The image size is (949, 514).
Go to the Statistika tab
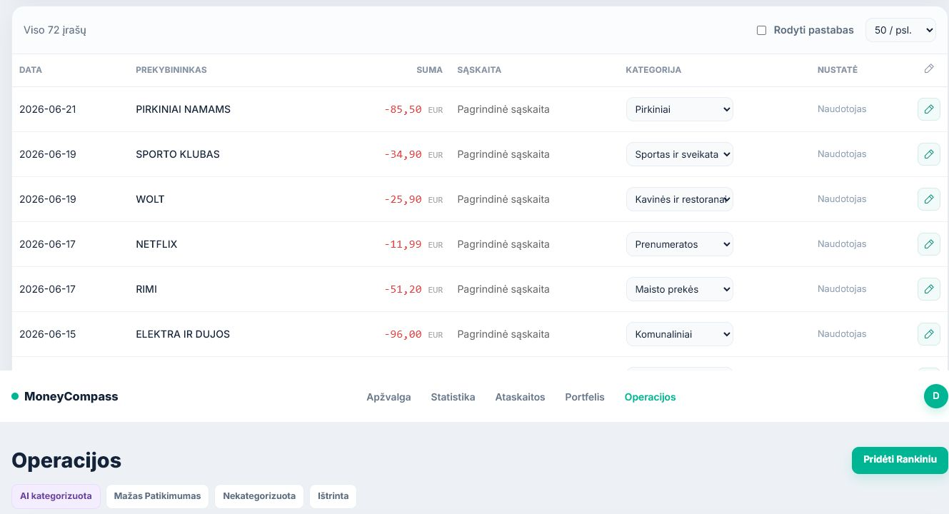click(x=453, y=397)
